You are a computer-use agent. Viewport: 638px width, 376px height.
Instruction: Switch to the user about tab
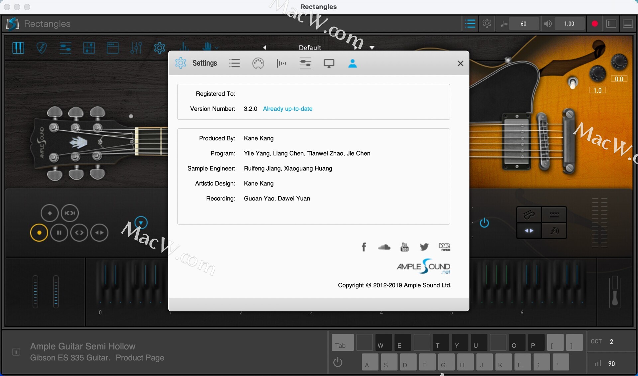tap(353, 63)
